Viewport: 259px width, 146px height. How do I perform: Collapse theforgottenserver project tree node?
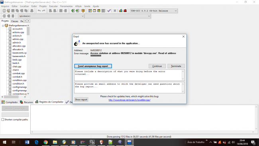3,26
